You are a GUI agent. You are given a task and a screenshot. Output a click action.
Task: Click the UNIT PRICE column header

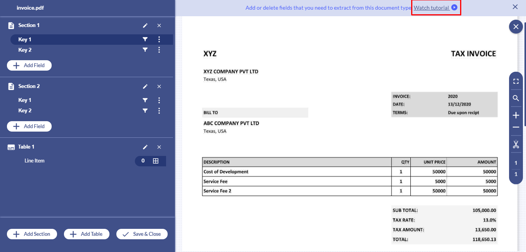[435, 162]
